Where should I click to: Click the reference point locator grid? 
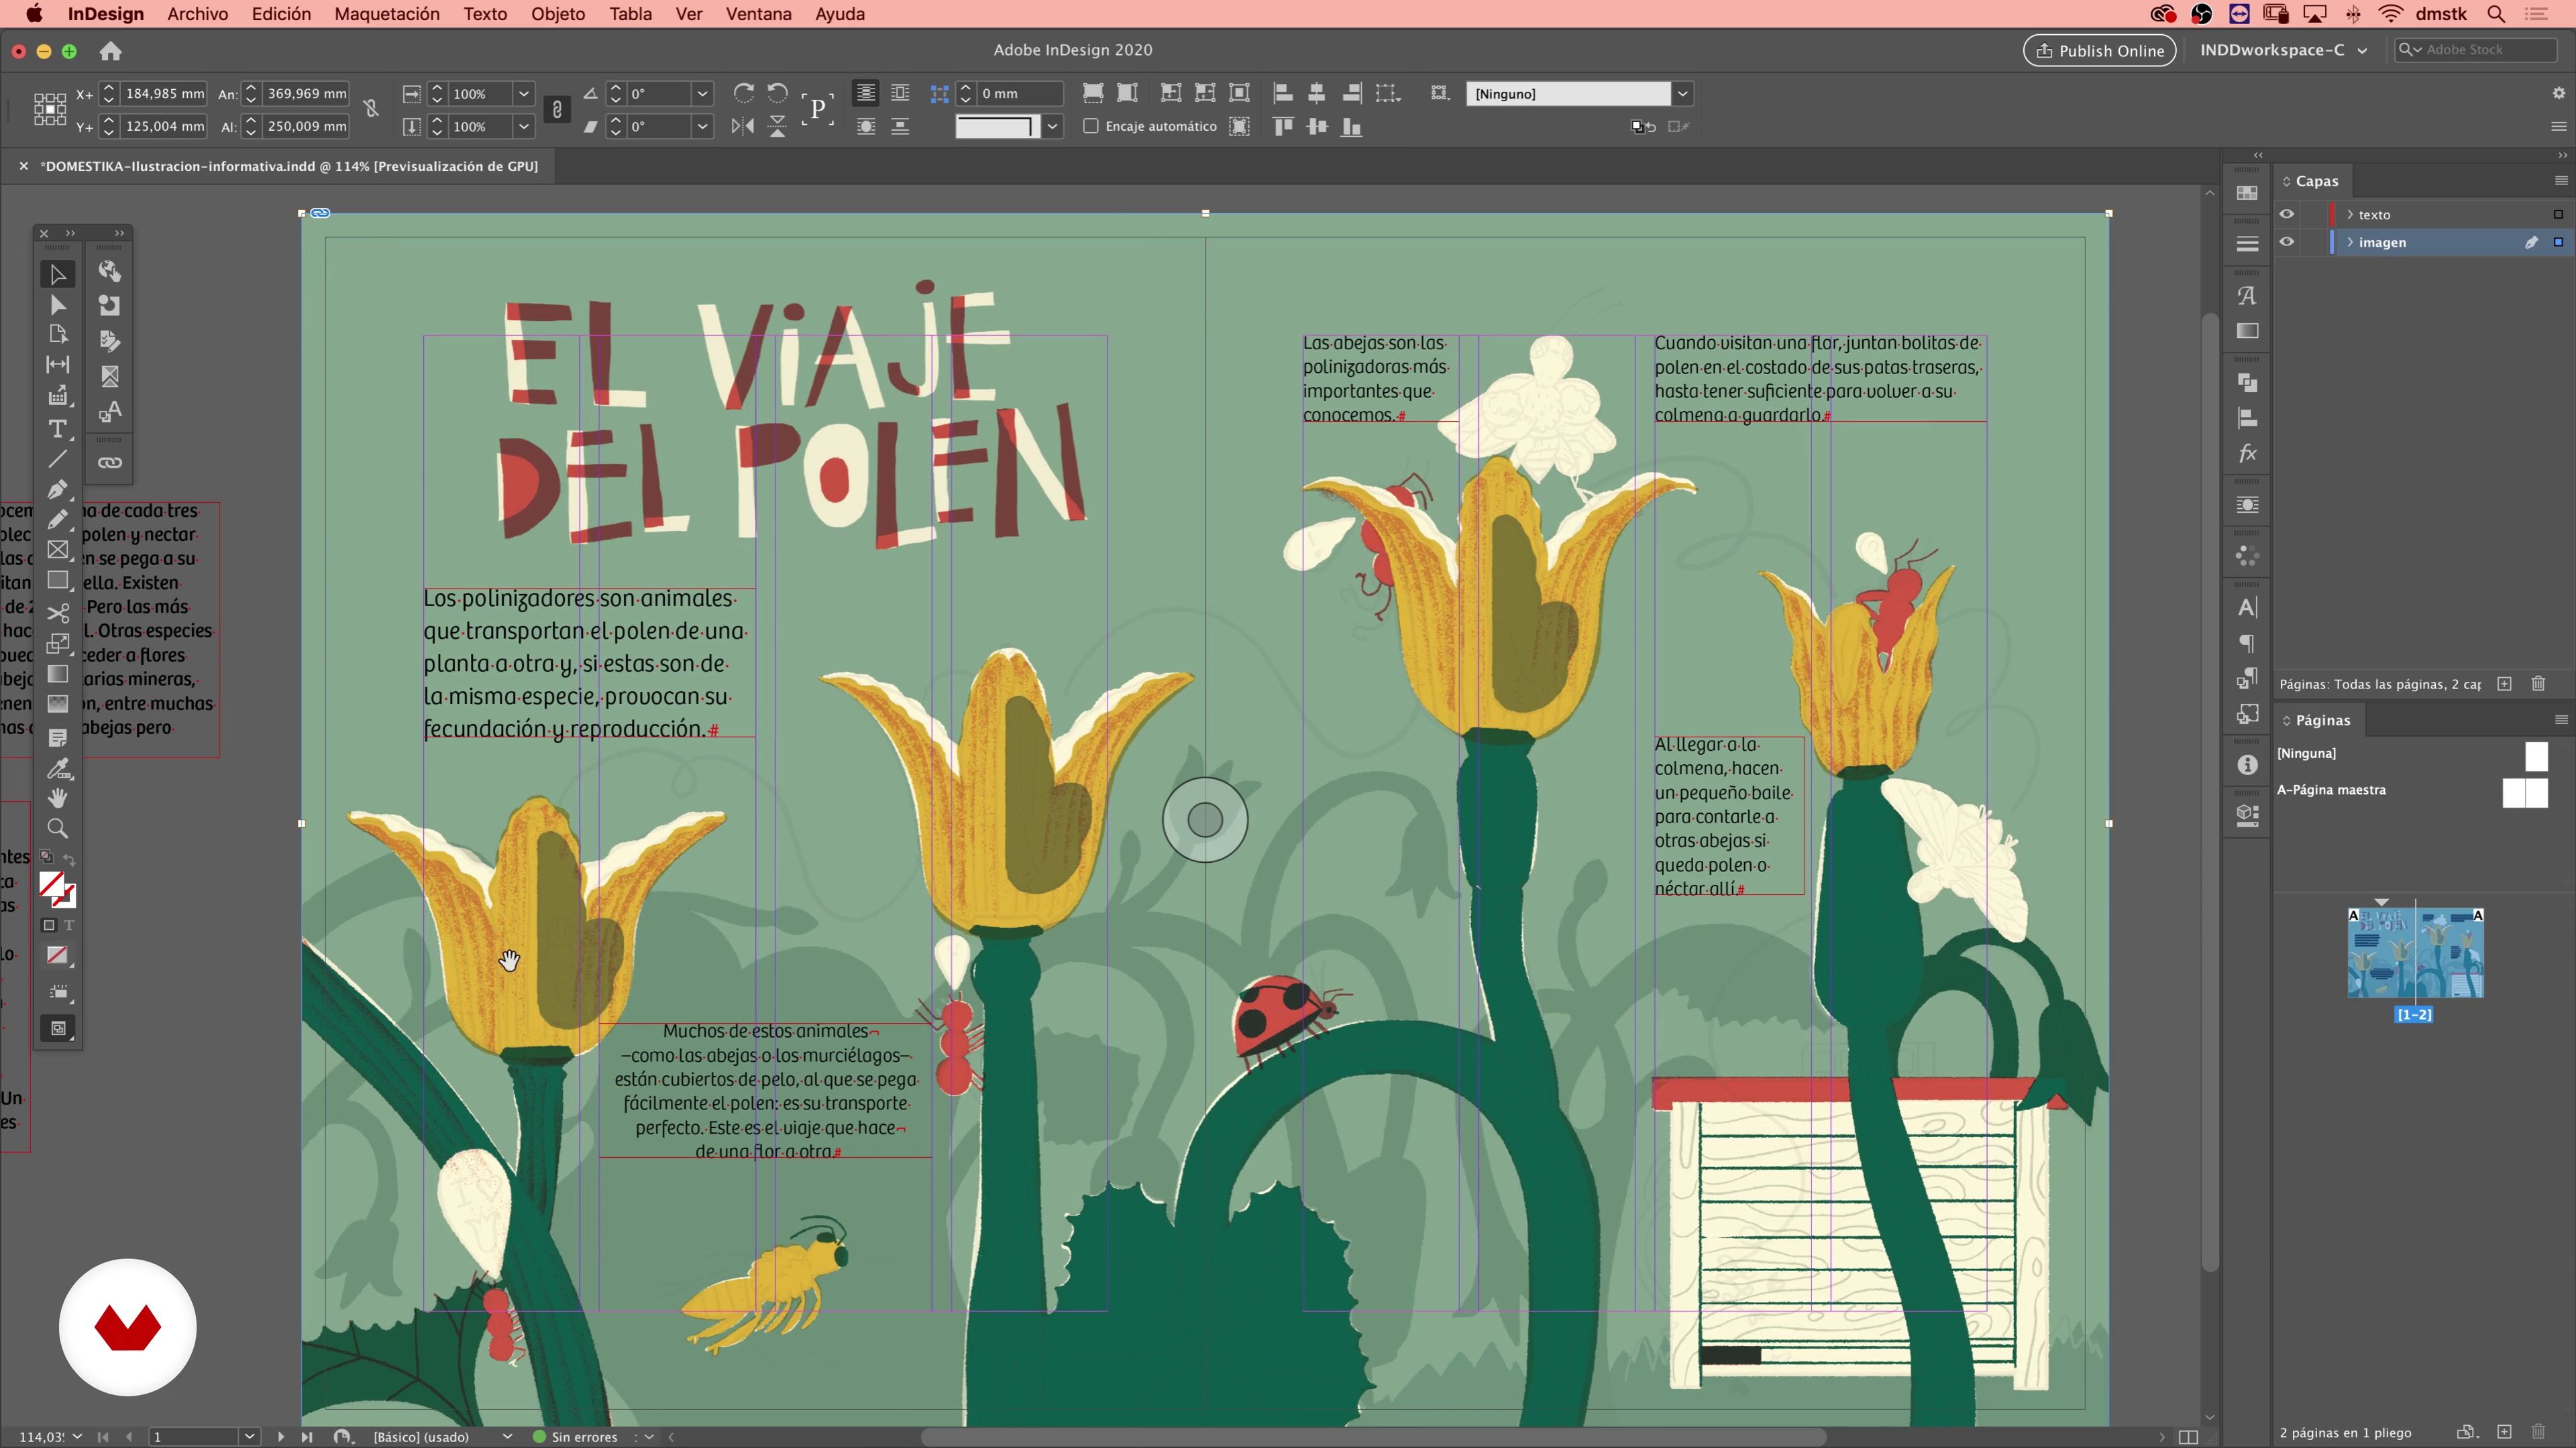[49, 109]
